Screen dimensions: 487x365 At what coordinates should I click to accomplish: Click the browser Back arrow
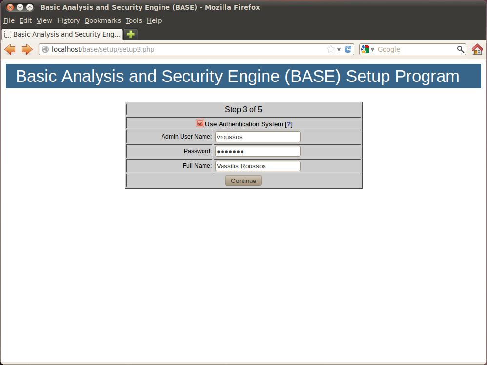point(10,49)
